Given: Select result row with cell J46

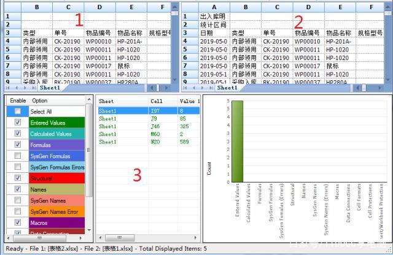Looking at the screenshot, I should click(x=149, y=126).
